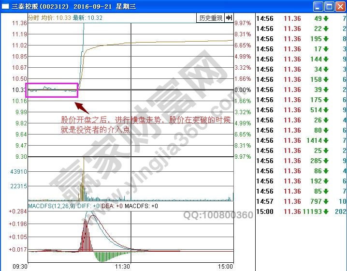This screenshot has width=347, height=271.
Task: Click the 11:30 time axis marker
Action: [x=123, y=266]
